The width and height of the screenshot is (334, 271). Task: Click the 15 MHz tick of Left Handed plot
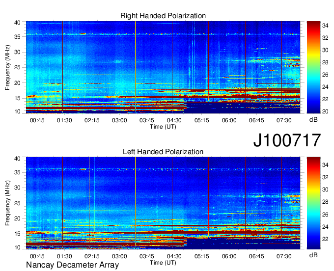point(17,234)
